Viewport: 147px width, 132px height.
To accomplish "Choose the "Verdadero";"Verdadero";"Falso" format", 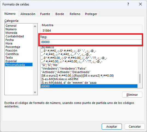I will 89,68.
